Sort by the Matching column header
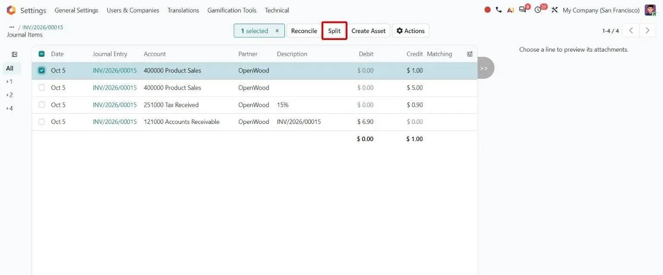This screenshot has height=275, width=663. pyautogui.click(x=439, y=54)
